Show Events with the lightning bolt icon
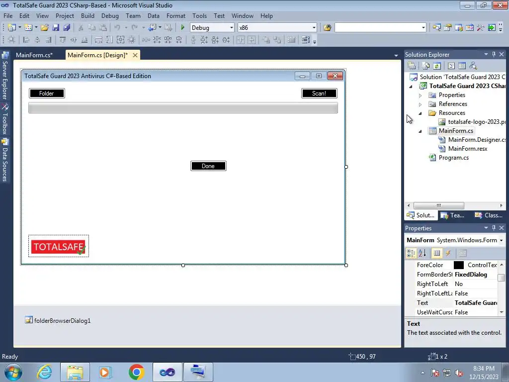 click(x=448, y=253)
